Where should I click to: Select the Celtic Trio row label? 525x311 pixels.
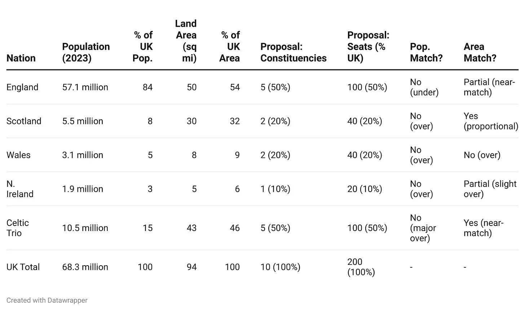pos(18,228)
